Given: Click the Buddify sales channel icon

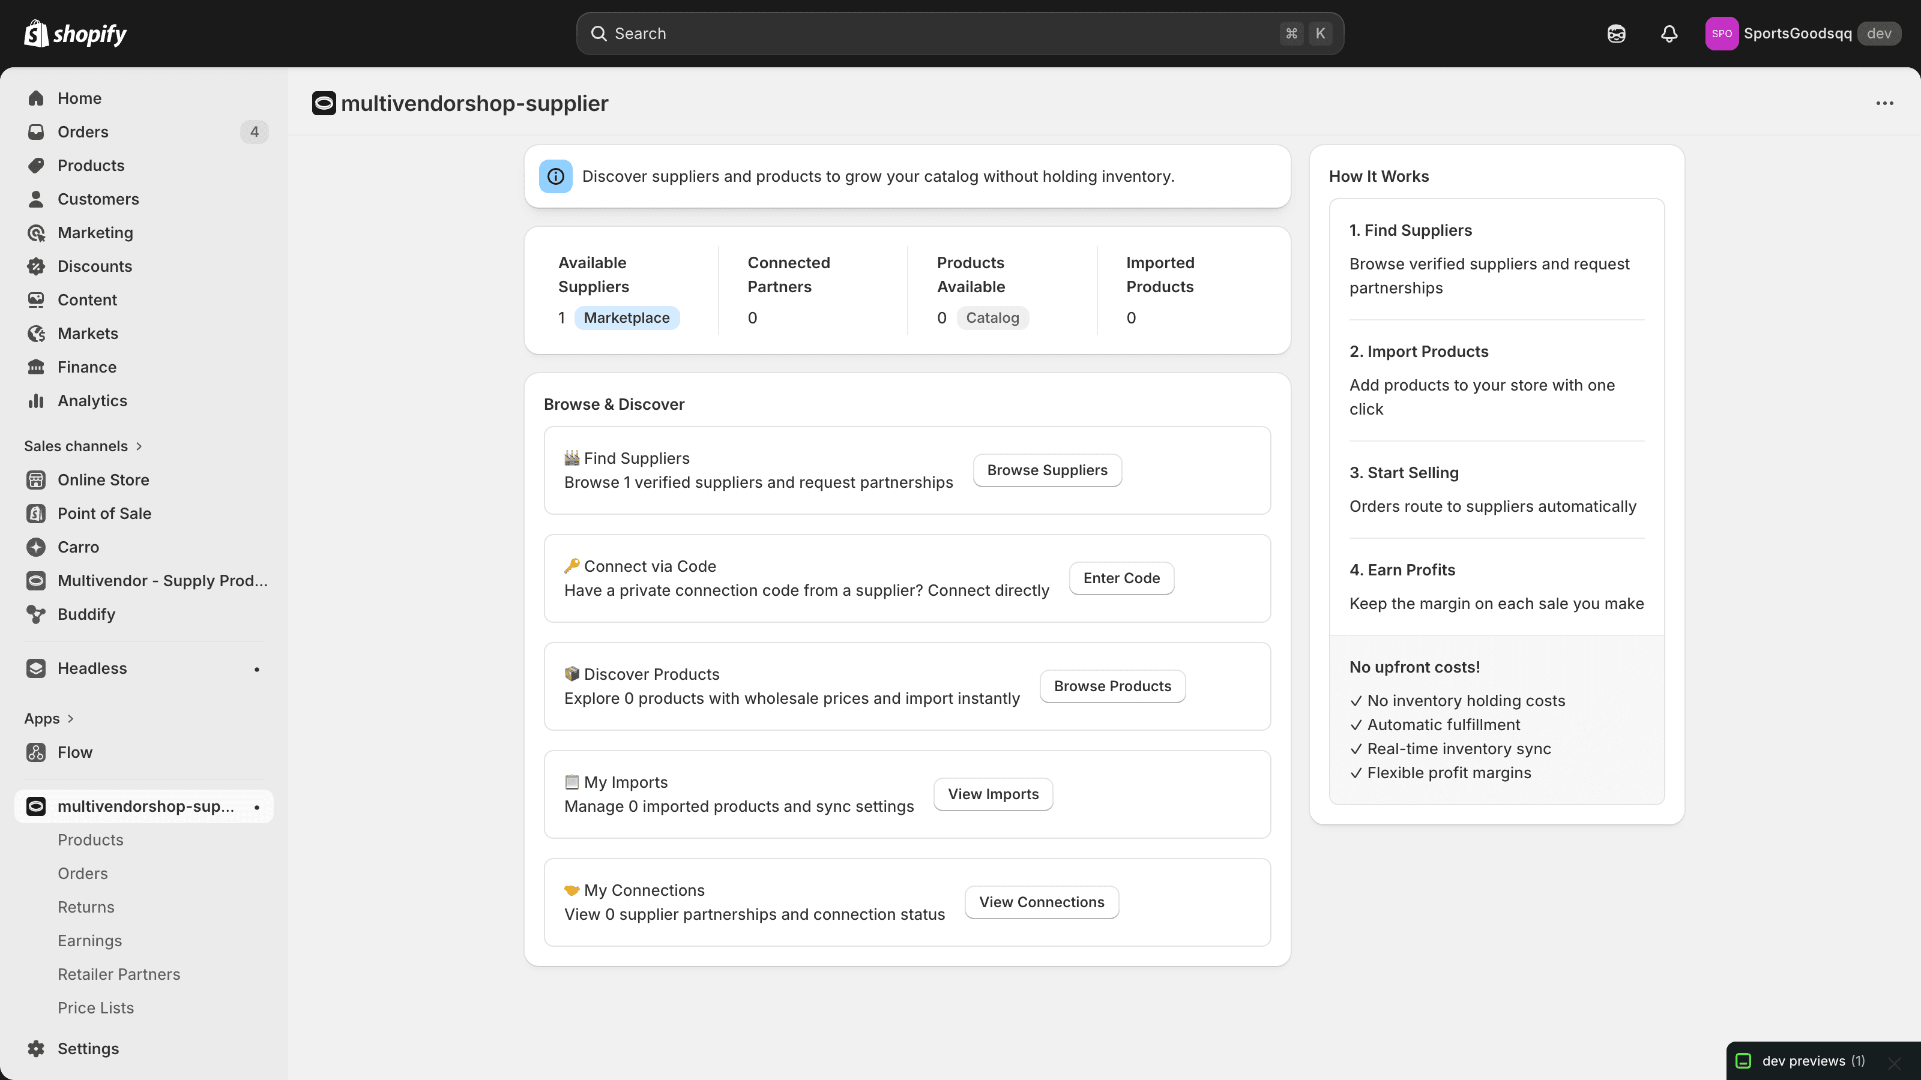Looking at the screenshot, I should click(x=36, y=614).
